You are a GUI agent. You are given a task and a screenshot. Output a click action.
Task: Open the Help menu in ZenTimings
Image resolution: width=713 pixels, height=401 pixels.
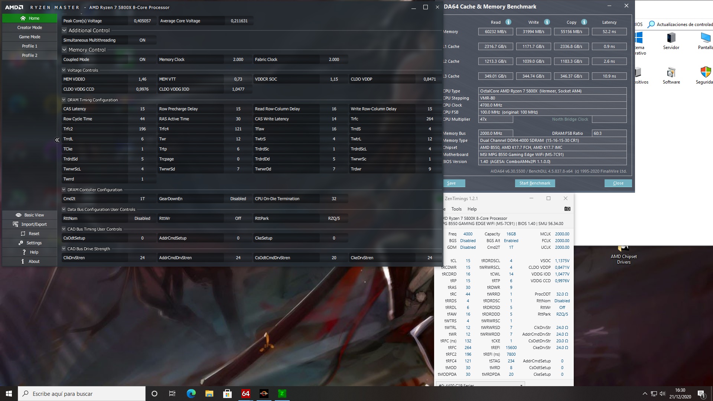click(x=472, y=209)
